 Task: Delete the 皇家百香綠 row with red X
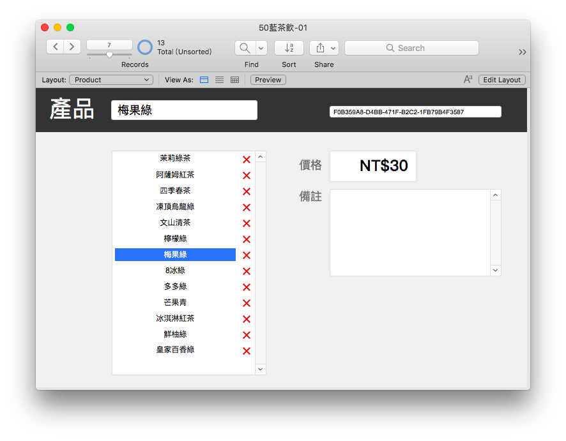pos(247,351)
